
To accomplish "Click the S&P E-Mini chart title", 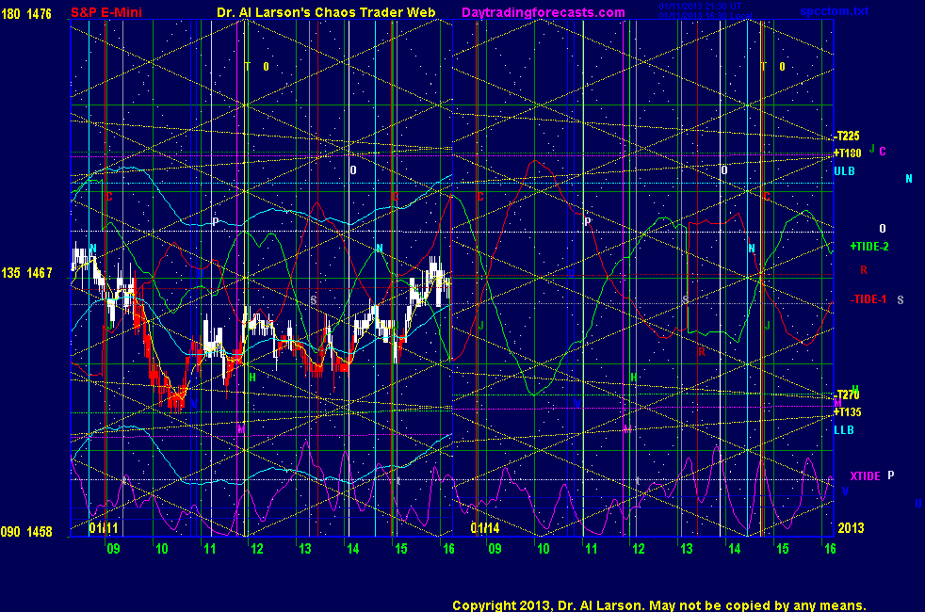I will 106,12.
